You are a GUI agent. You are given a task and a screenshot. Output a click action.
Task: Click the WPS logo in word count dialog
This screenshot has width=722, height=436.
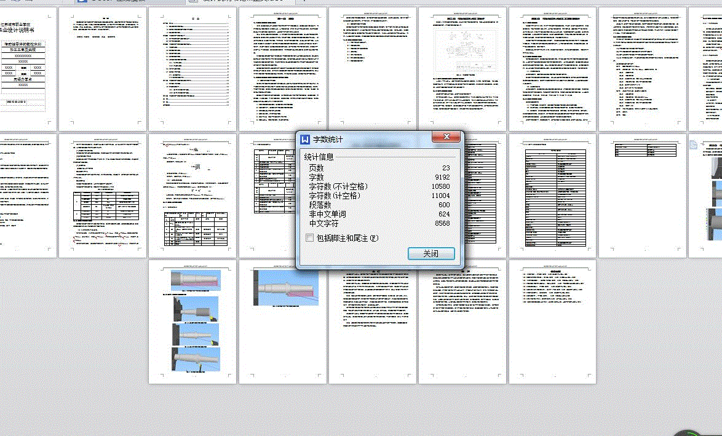(x=305, y=139)
